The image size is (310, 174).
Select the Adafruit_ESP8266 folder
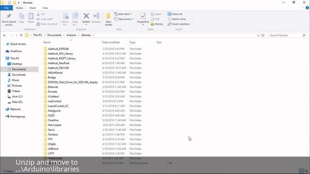58,49
